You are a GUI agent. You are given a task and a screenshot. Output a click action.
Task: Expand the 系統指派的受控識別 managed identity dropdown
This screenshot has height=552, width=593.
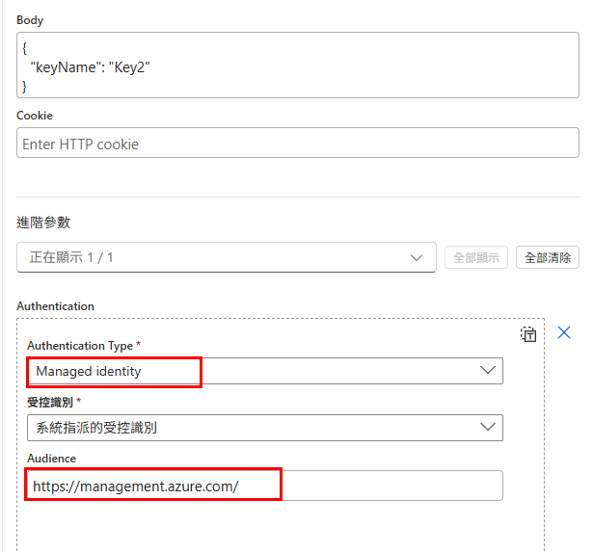pos(265,428)
